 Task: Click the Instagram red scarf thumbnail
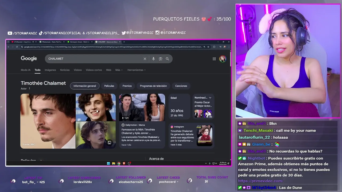click(x=204, y=135)
